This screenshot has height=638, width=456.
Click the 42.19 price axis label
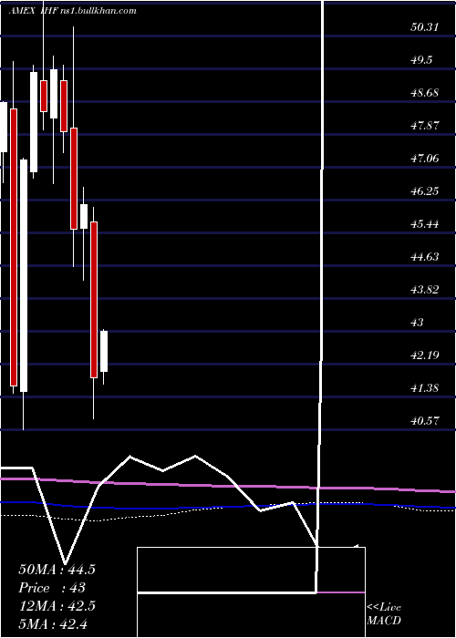[x=425, y=355]
